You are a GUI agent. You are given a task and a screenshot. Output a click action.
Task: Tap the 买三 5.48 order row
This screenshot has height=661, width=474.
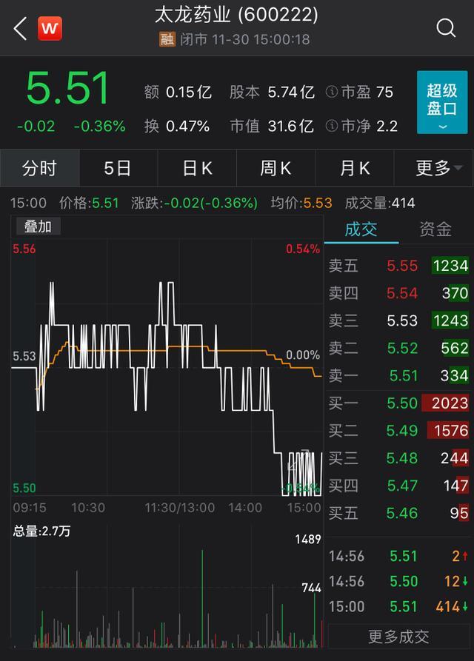pos(398,457)
